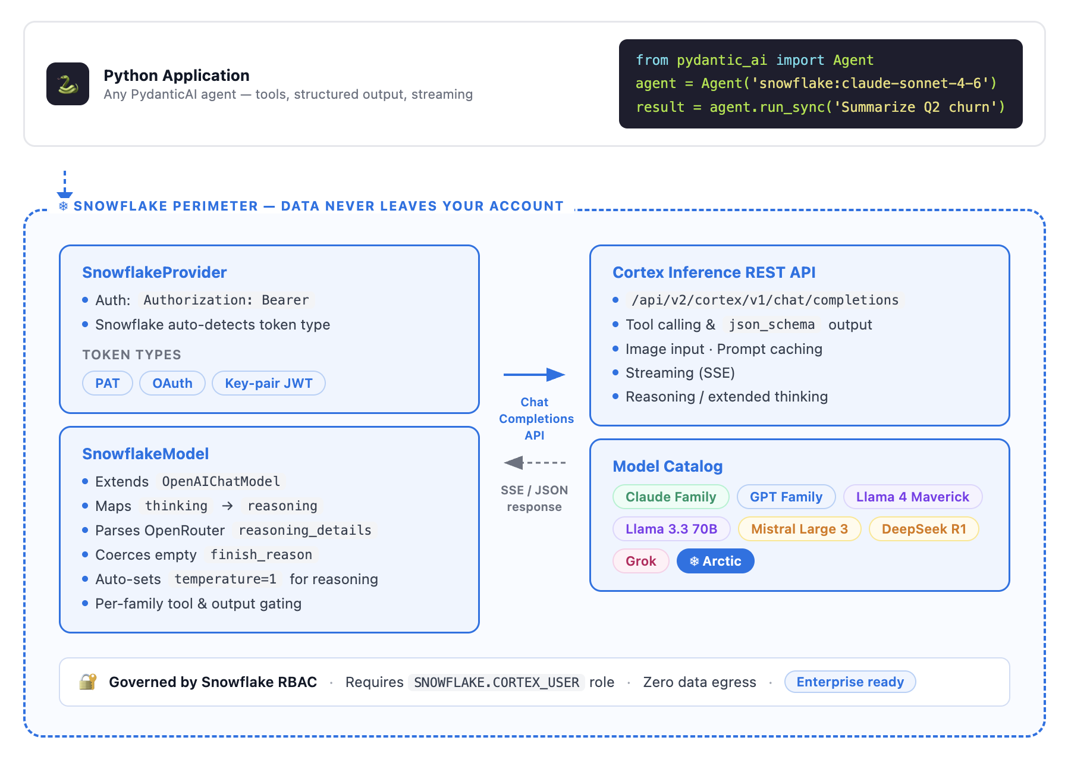This screenshot has width=1068, height=759.
Task: Select the Key-pair JWT token pill
Action: pyautogui.click(x=269, y=383)
